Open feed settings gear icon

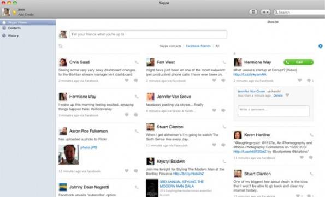[321, 46]
